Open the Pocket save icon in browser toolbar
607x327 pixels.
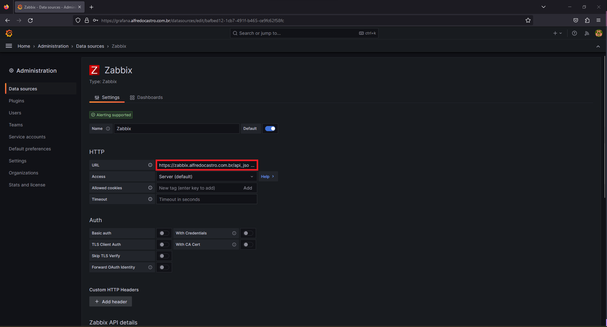(576, 21)
